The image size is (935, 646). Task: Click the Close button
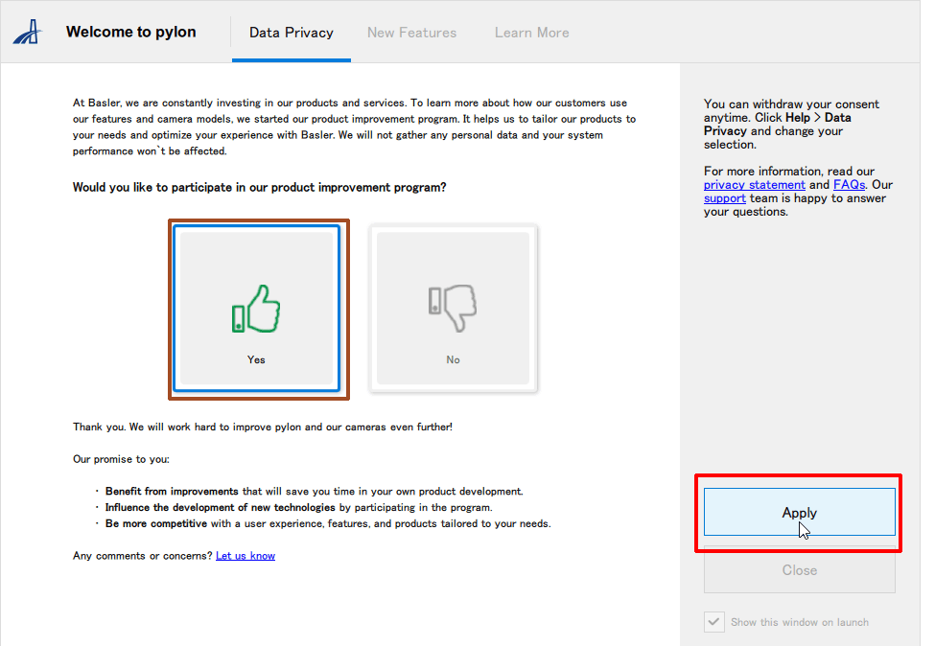pyautogui.click(x=799, y=570)
